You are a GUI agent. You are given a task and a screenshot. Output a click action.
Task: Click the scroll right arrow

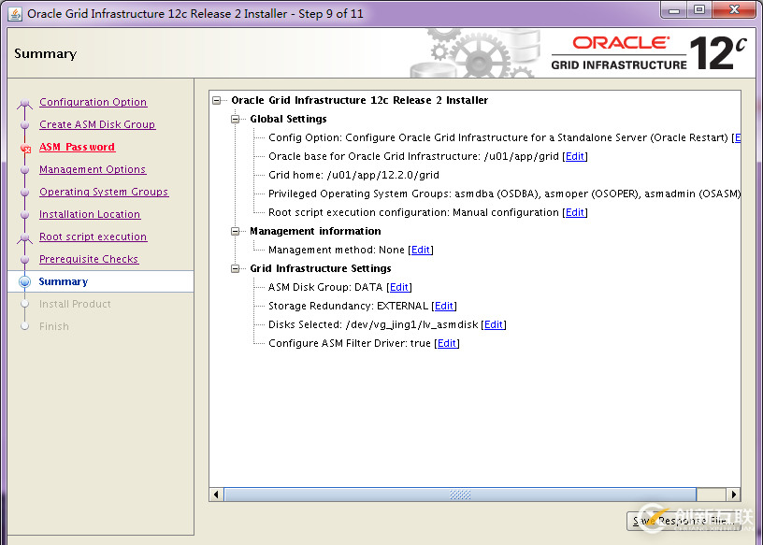coord(733,495)
